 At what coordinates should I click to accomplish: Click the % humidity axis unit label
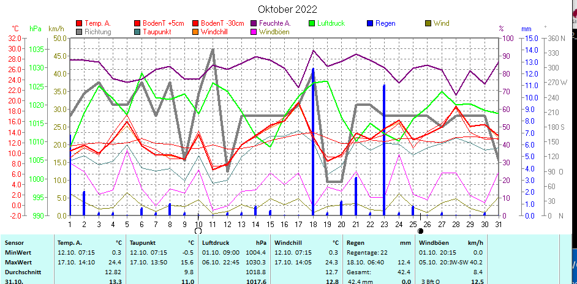pos(501,28)
